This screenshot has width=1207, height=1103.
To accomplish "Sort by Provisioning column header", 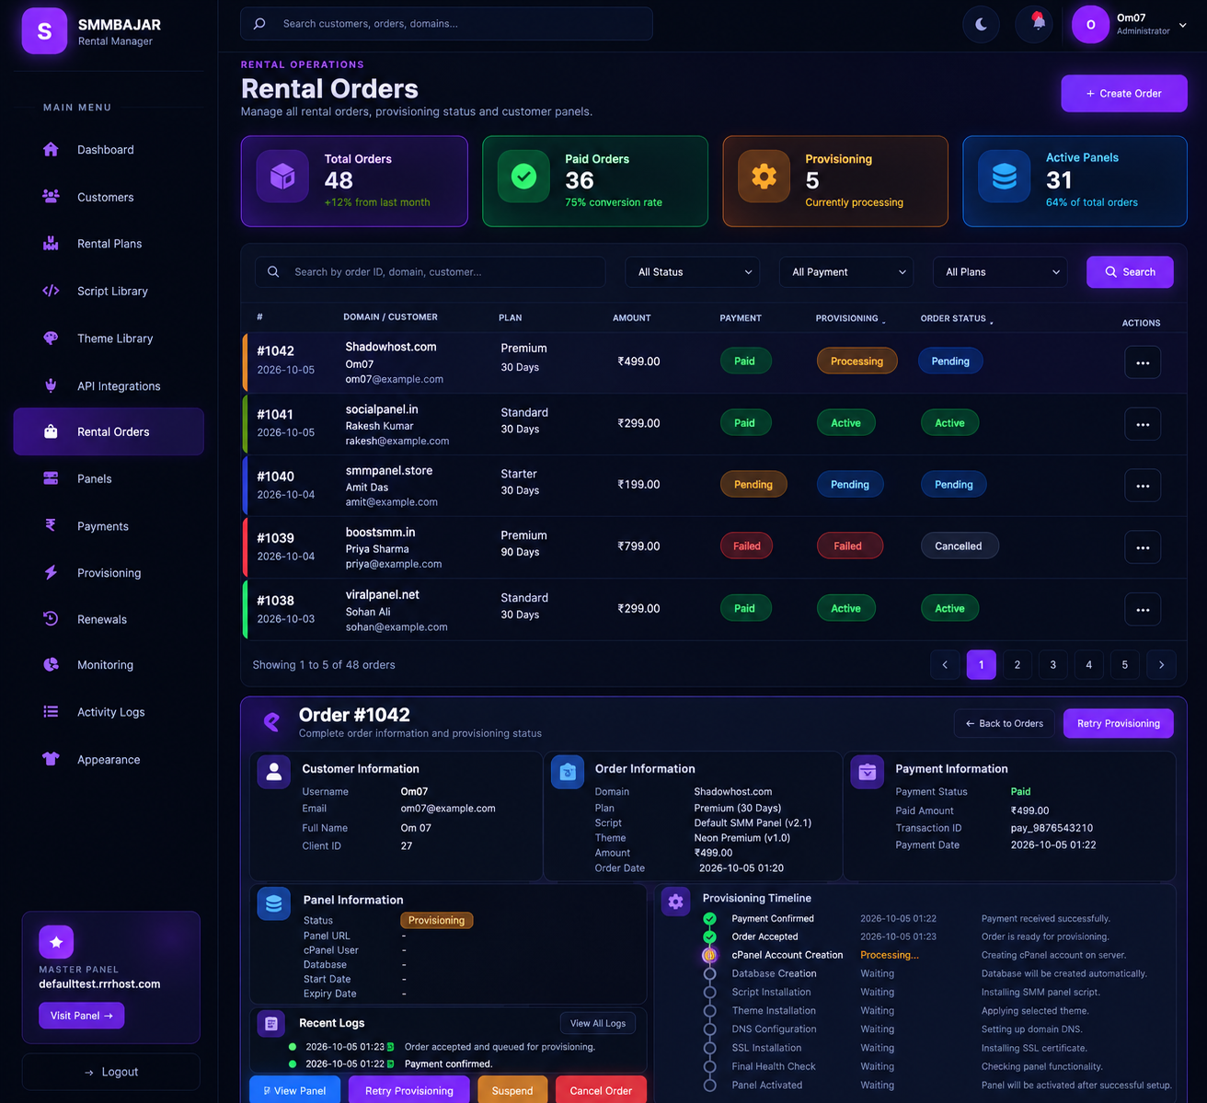I will pyautogui.click(x=850, y=318).
